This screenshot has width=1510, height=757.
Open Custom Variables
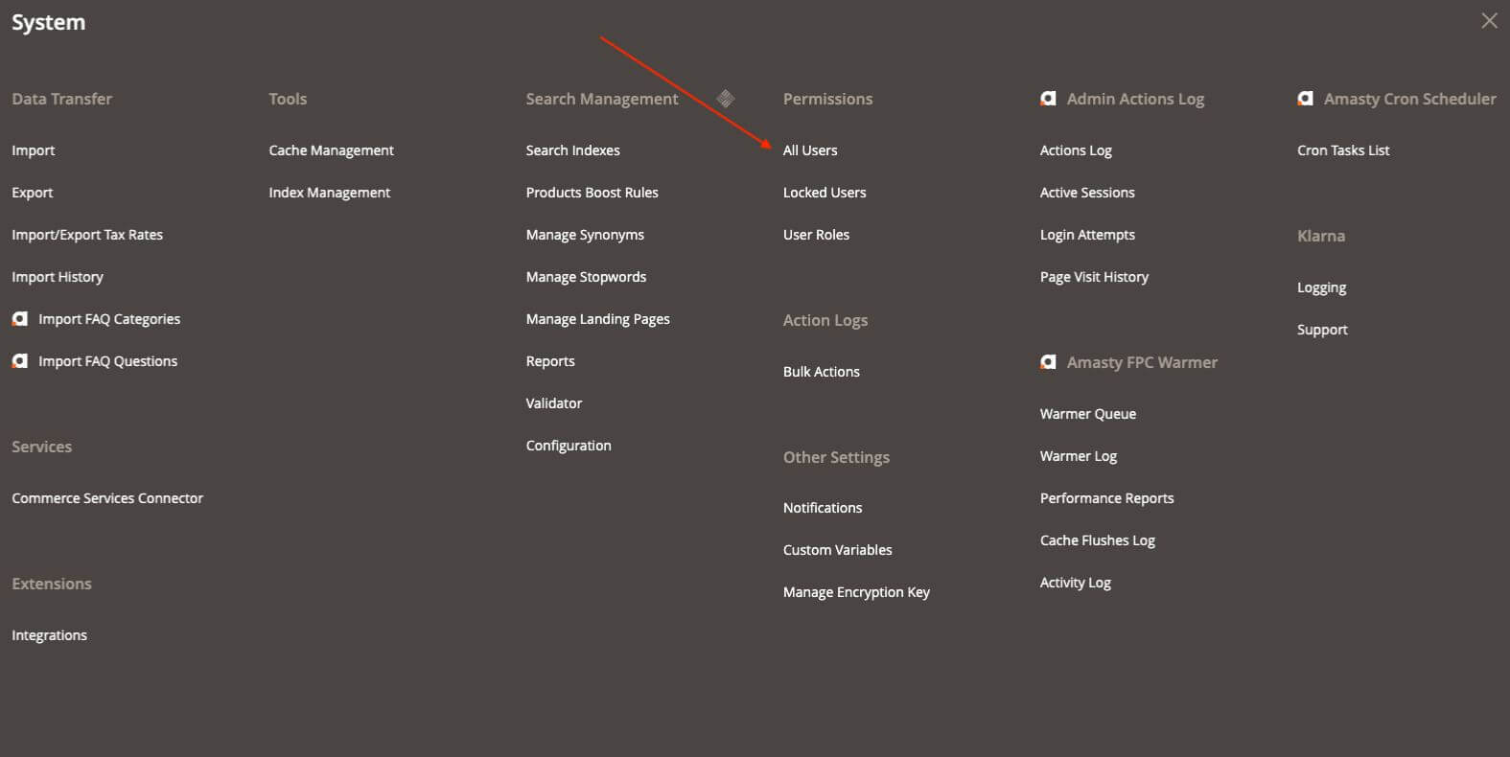(838, 550)
